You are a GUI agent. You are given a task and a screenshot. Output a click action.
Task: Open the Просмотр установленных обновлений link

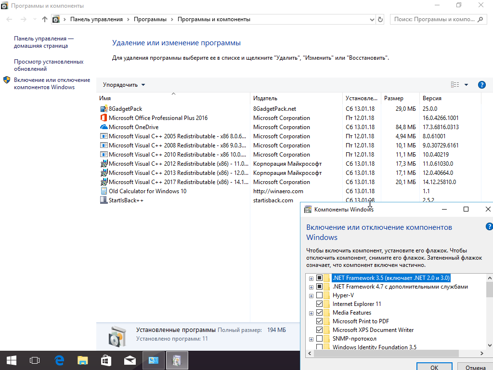[x=49, y=65]
